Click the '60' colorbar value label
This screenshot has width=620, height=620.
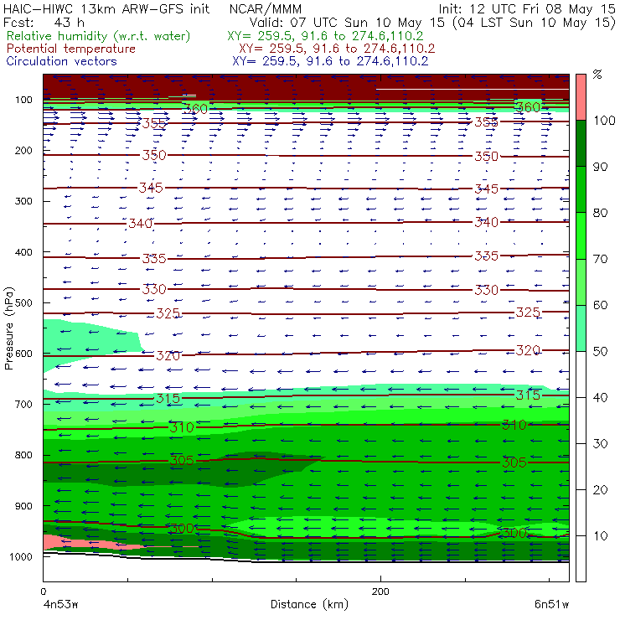coord(600,305)
